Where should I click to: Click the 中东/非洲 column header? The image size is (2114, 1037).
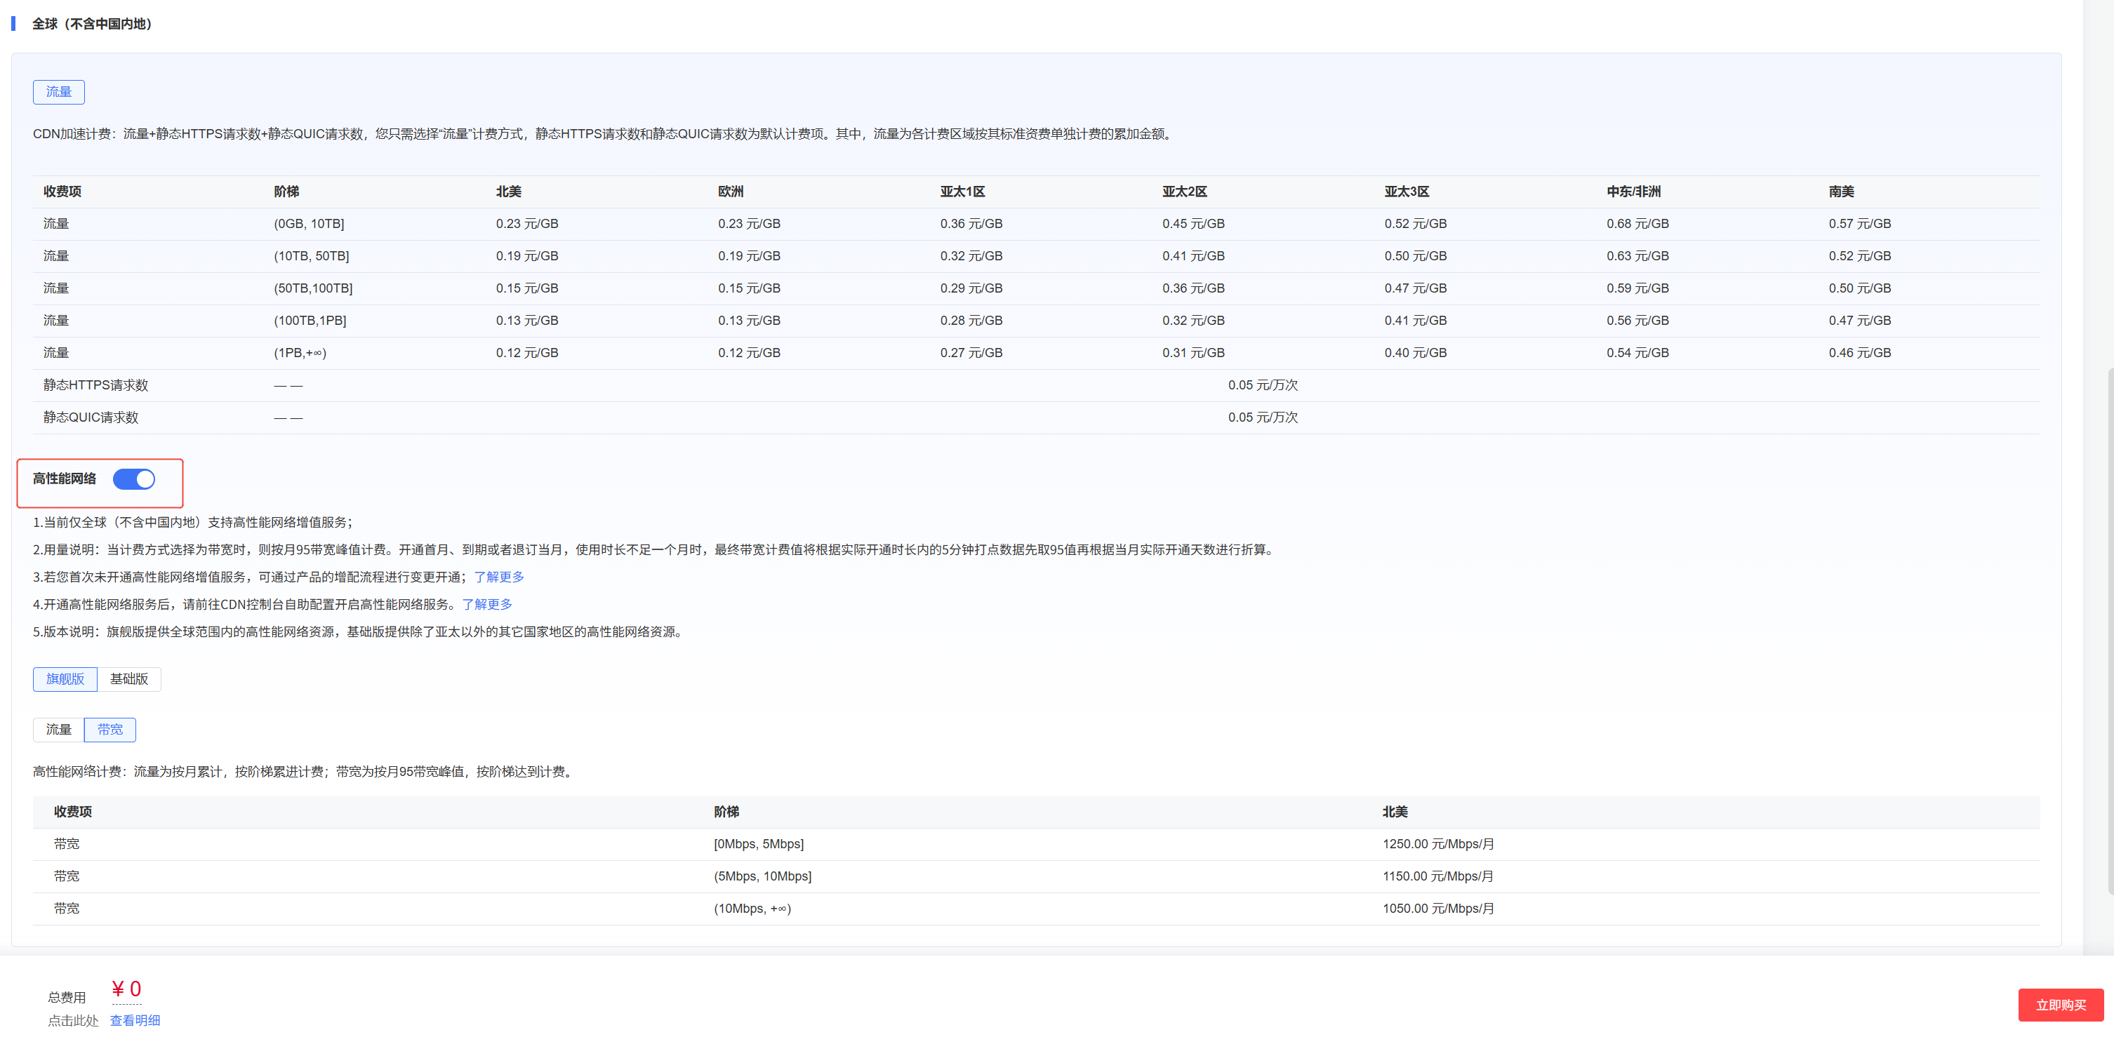tap(1633, 192)
